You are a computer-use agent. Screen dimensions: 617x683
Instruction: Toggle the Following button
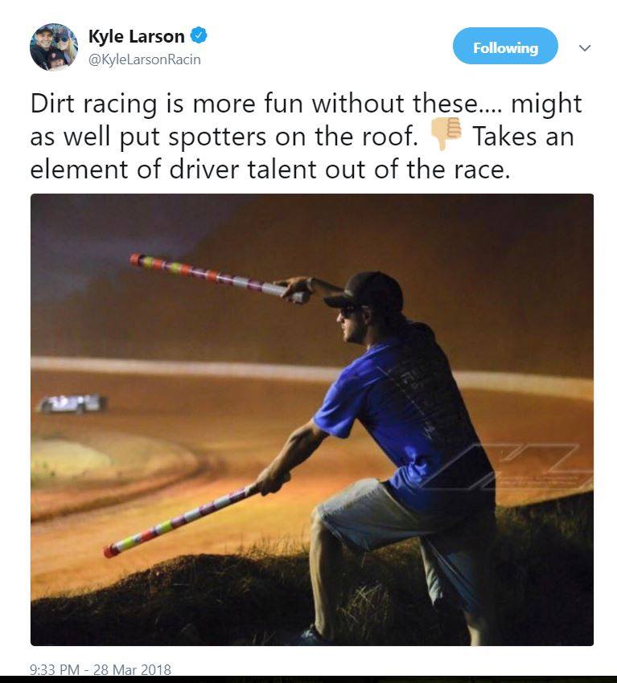[505, 46]
